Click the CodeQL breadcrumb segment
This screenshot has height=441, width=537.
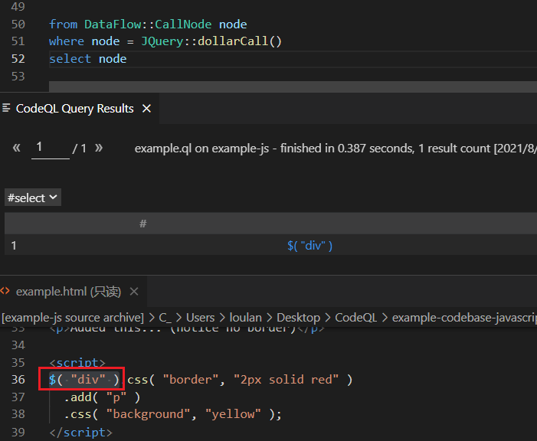[x=356, y=318]
